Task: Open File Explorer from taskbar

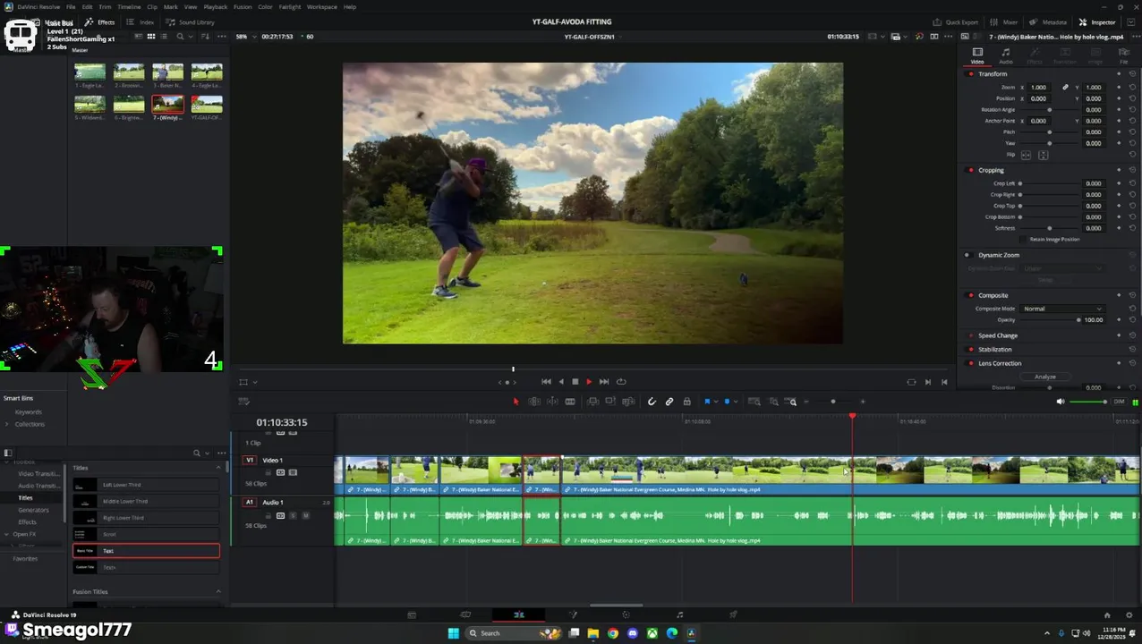Action: click(592, 633)
